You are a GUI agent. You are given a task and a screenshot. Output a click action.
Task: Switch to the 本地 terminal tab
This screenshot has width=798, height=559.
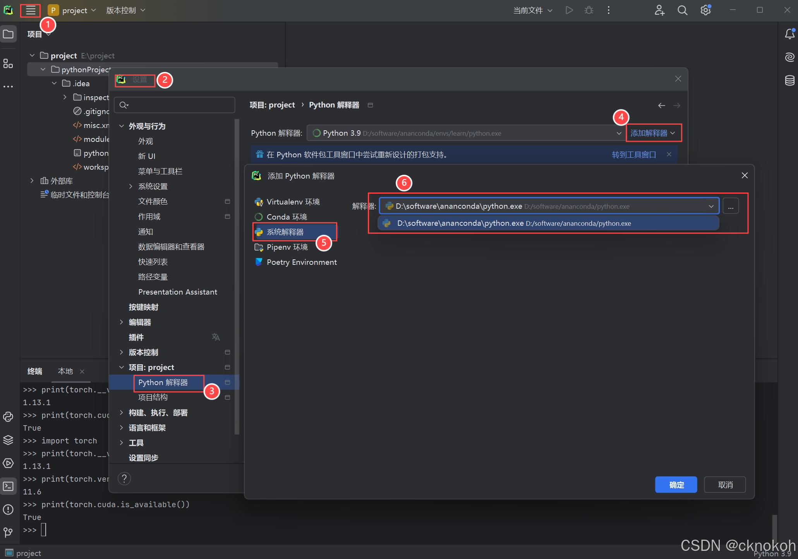[x=65, y=371]
